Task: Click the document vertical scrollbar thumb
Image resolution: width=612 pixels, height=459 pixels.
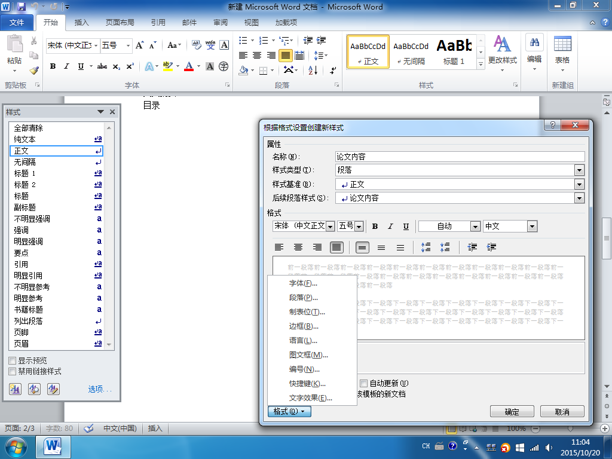Action: coord(606,238)
